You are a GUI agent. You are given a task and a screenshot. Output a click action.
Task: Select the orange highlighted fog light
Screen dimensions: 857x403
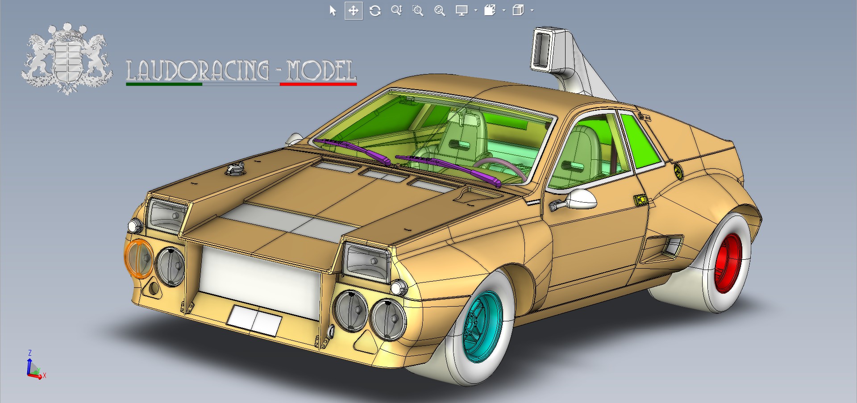click(x=139, y=259)
